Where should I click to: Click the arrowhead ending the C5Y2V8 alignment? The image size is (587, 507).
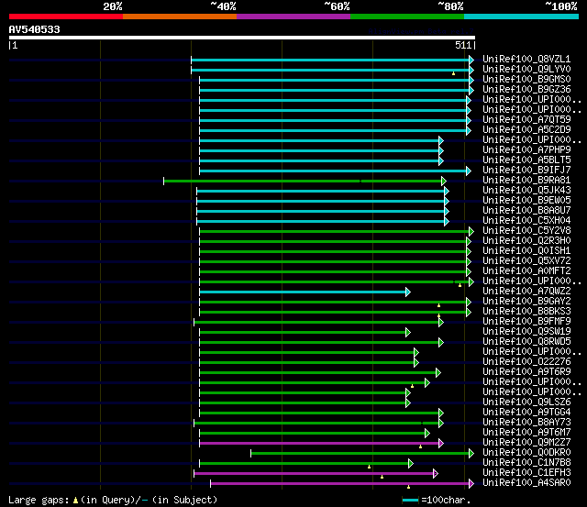[471, 232]
